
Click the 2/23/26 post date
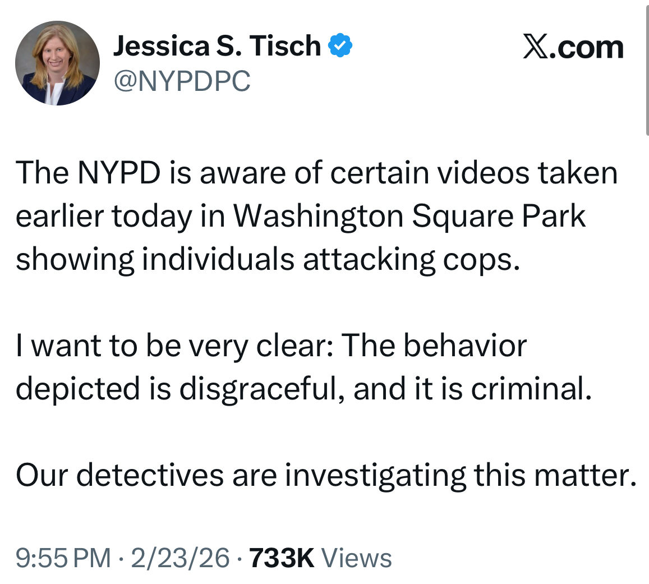pyautogui.click(x=180, y=558)
